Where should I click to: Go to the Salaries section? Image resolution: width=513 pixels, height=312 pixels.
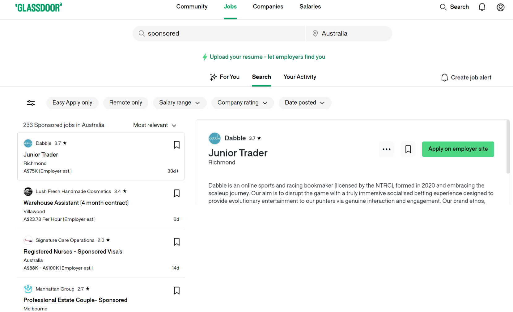coord(310,6)
